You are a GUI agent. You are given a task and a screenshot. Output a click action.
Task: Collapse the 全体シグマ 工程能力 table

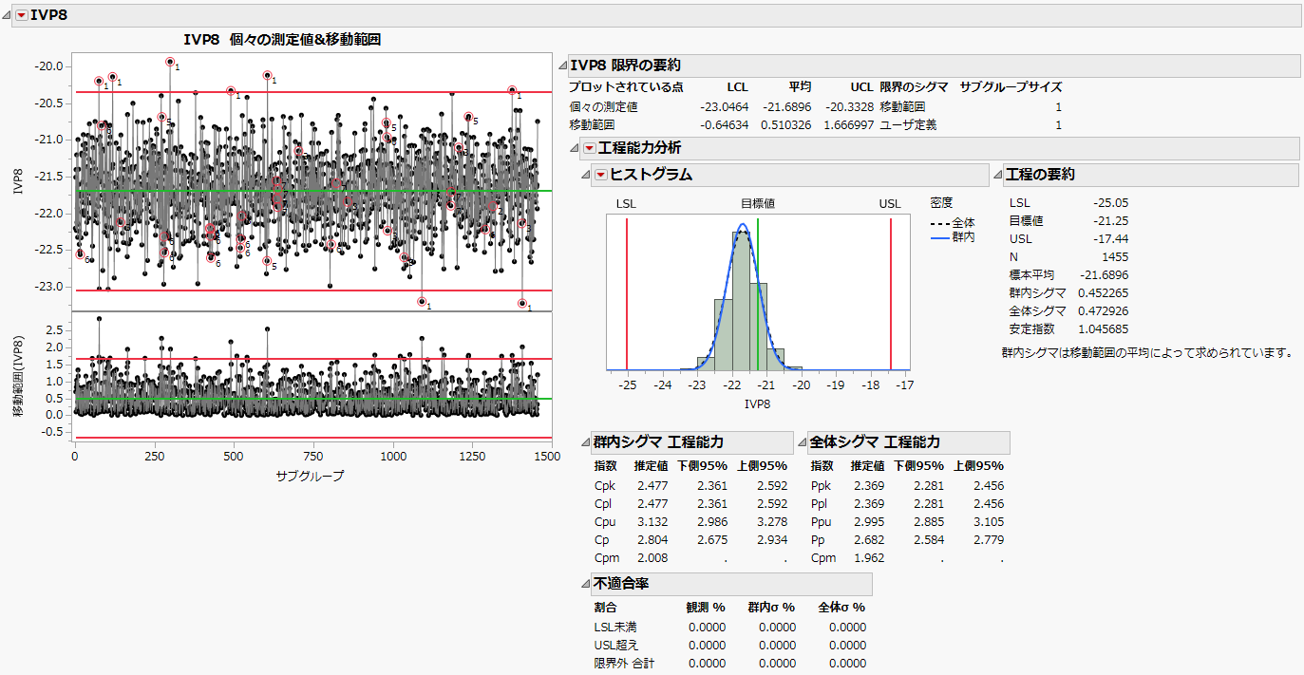(802, 442)
